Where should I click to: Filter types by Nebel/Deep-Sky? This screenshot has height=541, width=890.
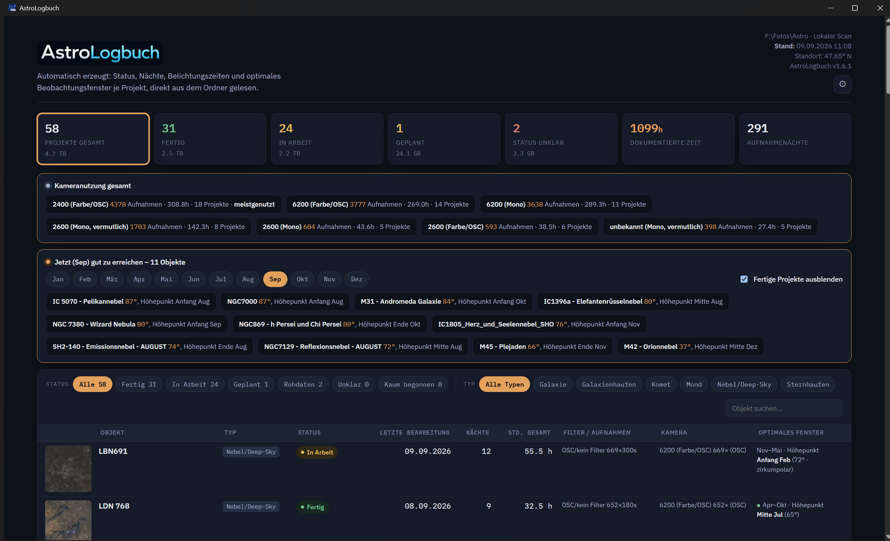744,384
